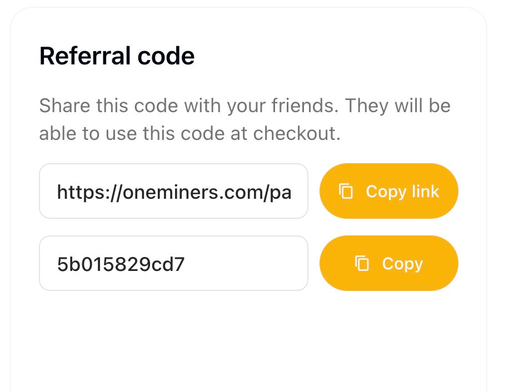Click the 'They will be' text in description

click(x=398, y=105)
